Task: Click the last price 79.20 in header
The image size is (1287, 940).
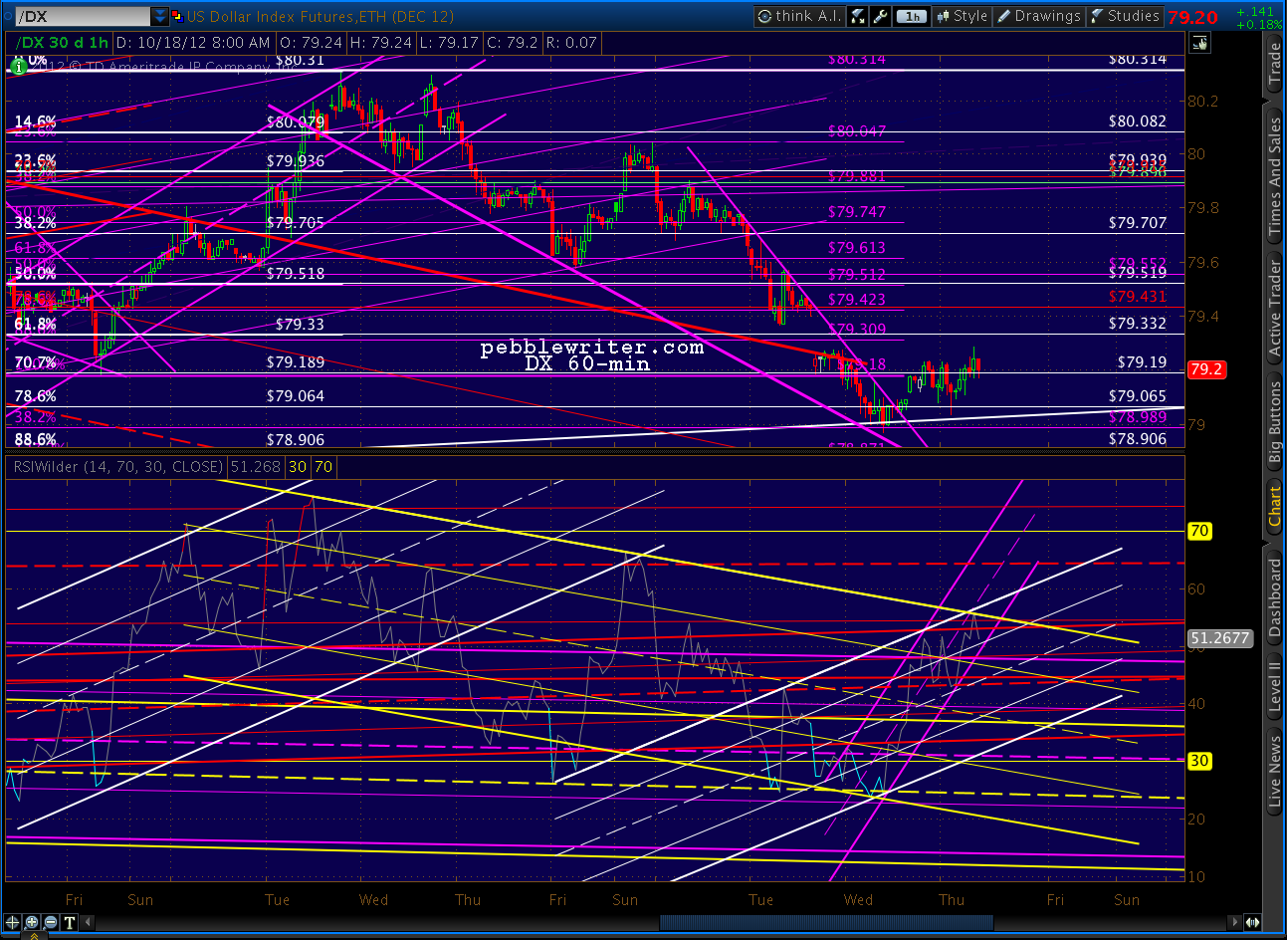Action: coord(1192,17)
